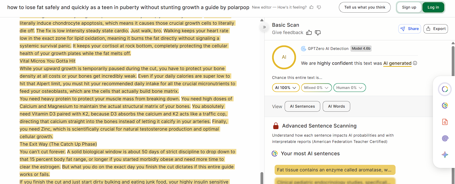This screenshot has width=455, height=184.
Task: Click "Chance this entire text is..." label
Action: (x=297, y=78)
